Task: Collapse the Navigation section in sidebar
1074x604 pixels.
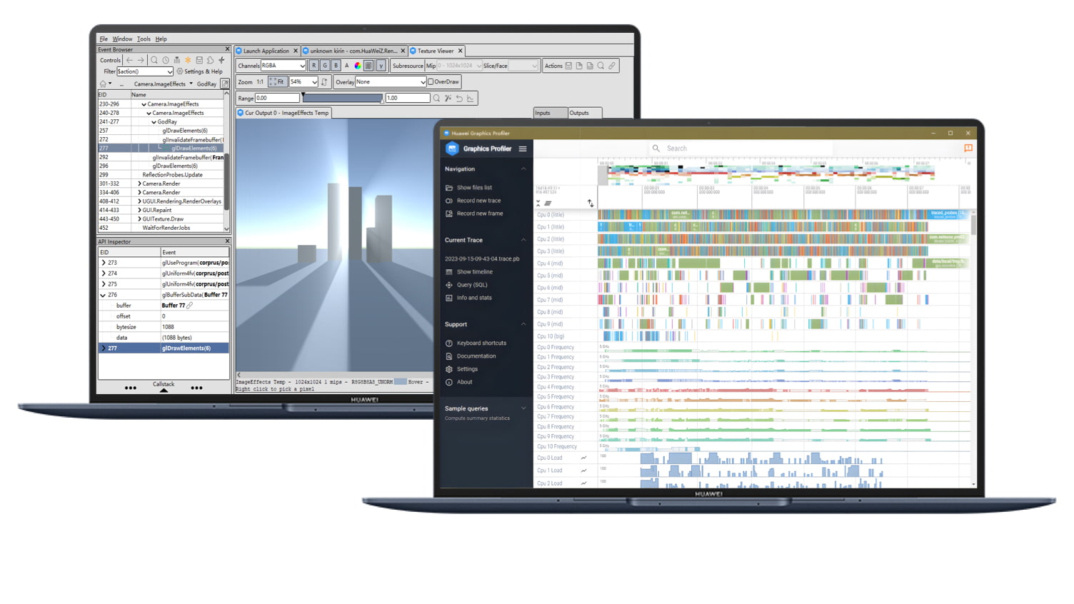Action: 523,169
